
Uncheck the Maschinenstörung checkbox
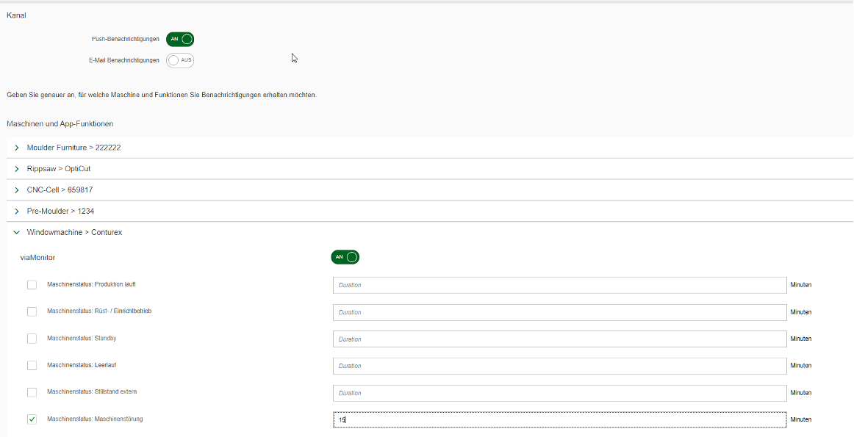[x=32, y=419]
